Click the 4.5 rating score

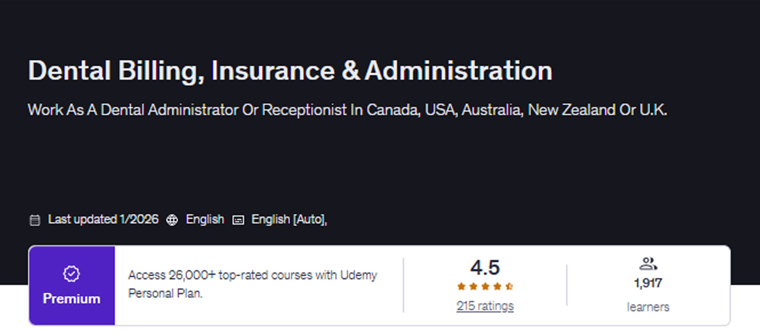point(485,267)
